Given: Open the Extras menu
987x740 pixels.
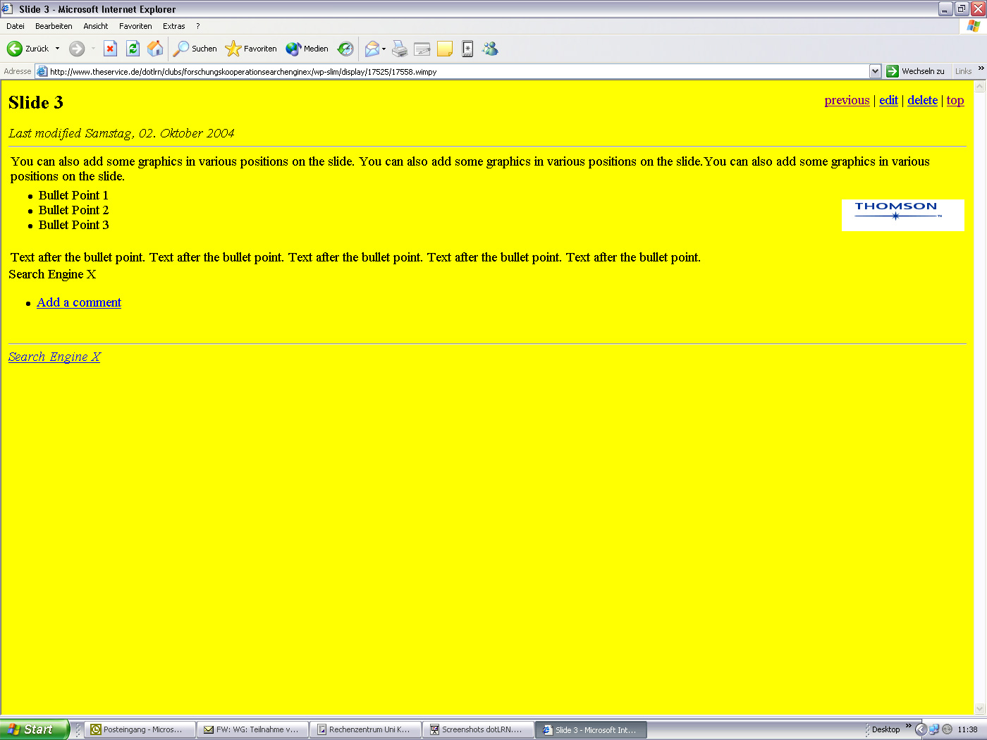Looking at the screenshot, I should coord(173,26).
